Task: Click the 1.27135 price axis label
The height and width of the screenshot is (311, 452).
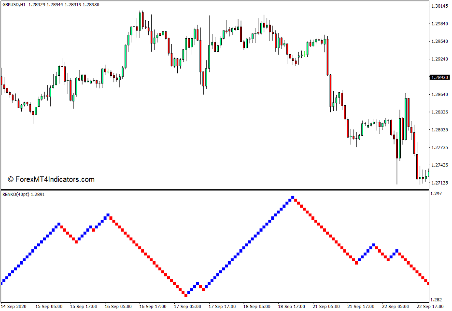Action: click(439, 183)
